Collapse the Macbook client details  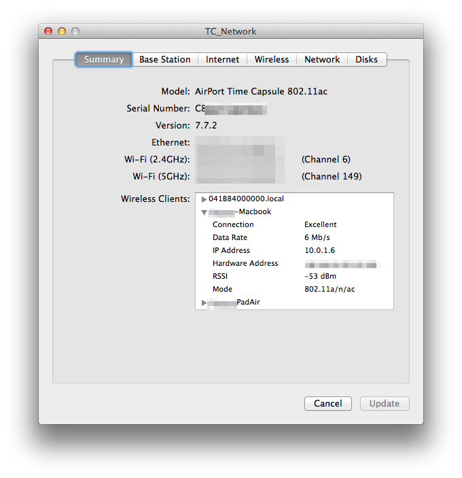204,212
